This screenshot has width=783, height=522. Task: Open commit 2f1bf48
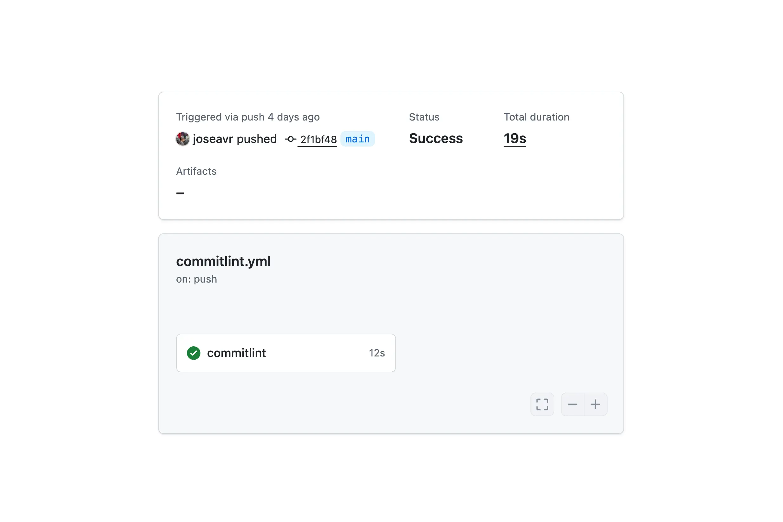318,139
